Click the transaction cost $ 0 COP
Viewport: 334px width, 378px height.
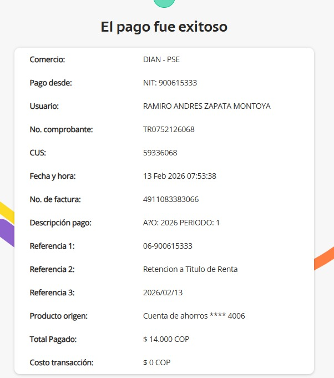(x=156, y=362)
